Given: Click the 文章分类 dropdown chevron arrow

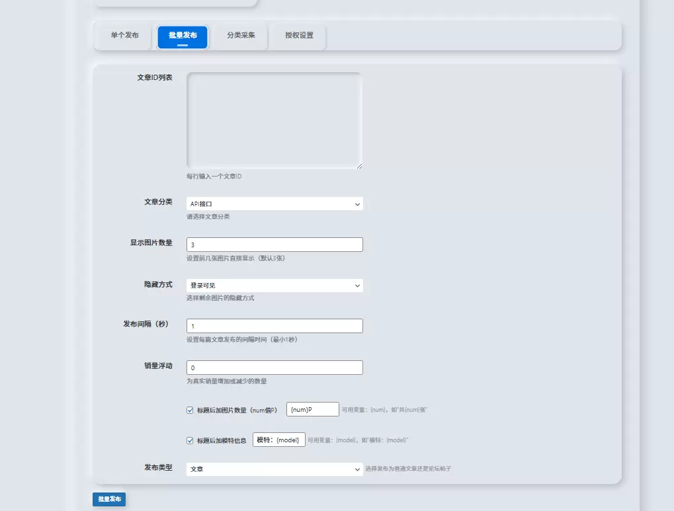Looking at the screenshot, I should 357,204.
